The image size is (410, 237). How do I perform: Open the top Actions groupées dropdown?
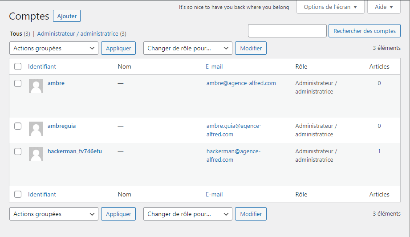click(54, 48)
